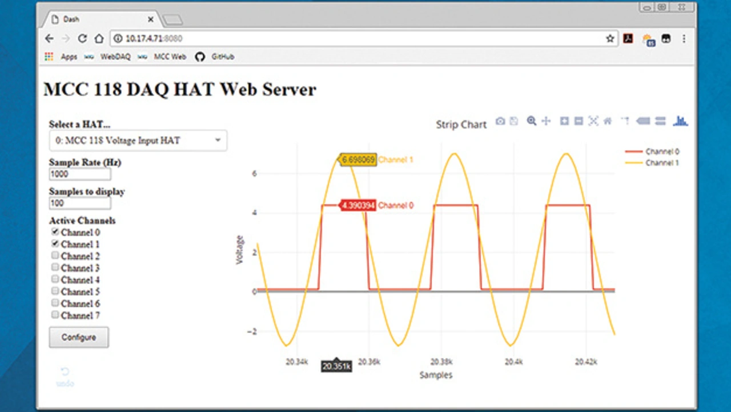Screen dimensions: 731x412
Task: Click the Active Channels label
Action: point(82,221)
